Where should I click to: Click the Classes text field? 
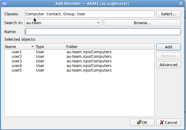[89, 14]
